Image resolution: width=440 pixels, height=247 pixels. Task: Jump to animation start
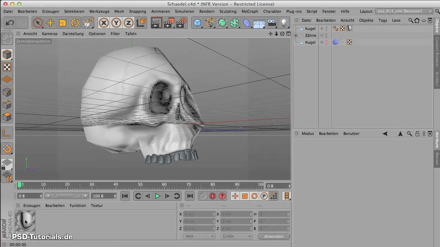[125, 196]
